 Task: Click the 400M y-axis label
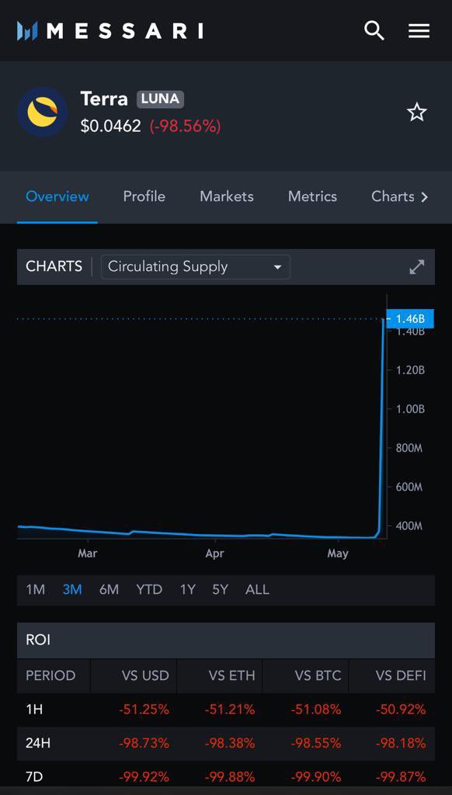tap(409, 526)
